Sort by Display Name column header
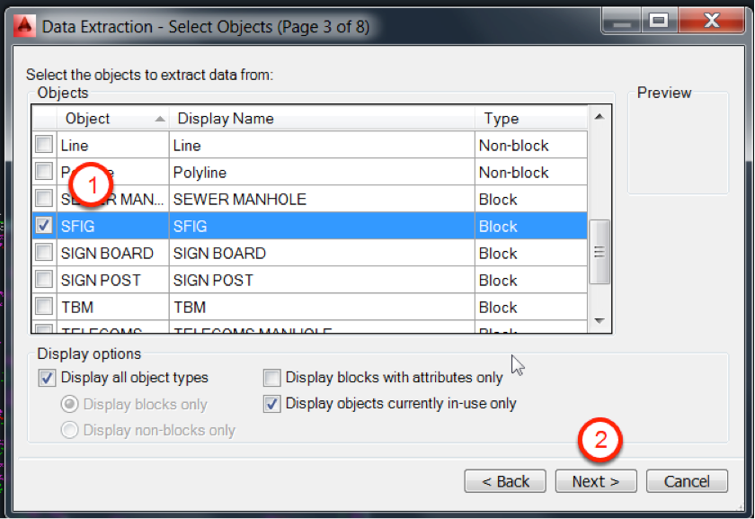The height and width of the screenshot is (519, 755). (x=322, y=119)
